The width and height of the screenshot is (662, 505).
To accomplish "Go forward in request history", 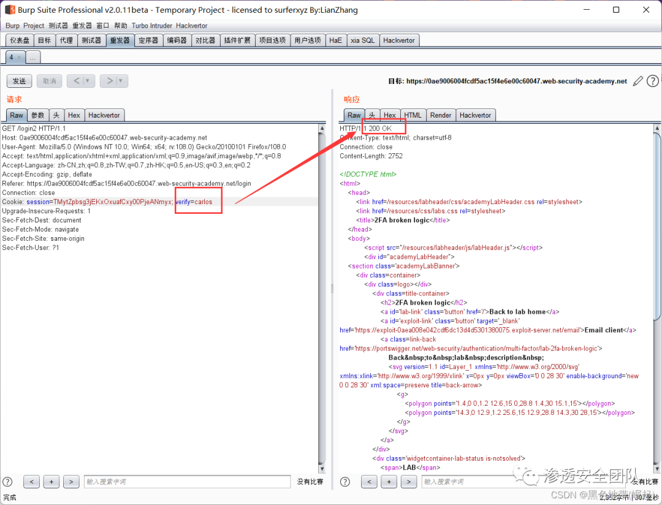I will click(x=109, y=81).
